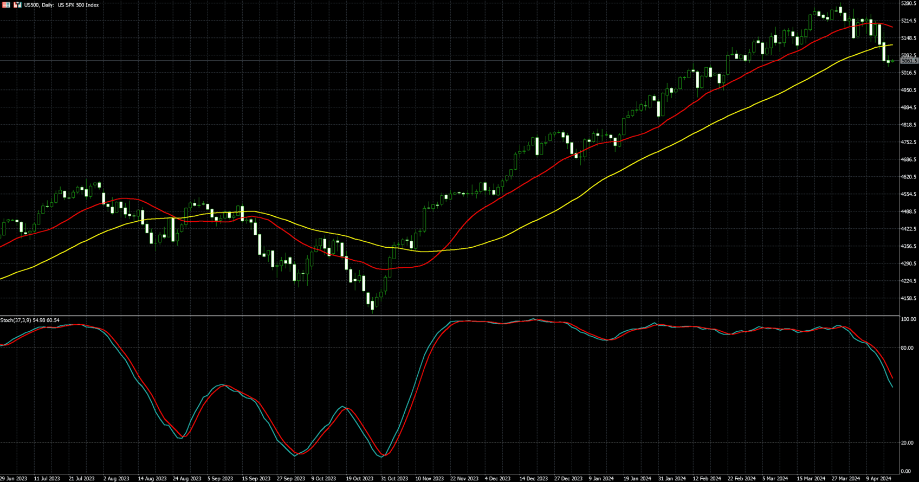
Task: Select the 5 Sep 2023 date label
Action: pos(220,478)
